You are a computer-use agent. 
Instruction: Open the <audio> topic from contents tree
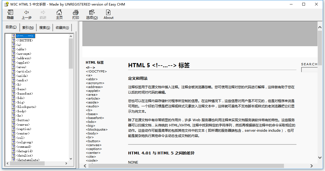(22, 80)
